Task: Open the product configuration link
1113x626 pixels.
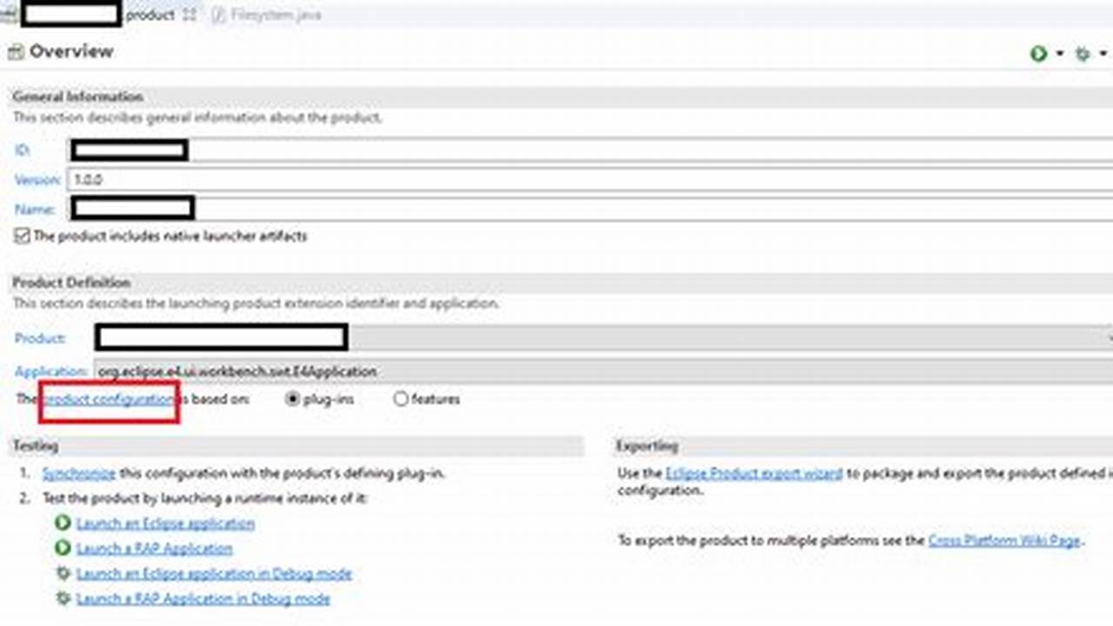Action: 106,399
